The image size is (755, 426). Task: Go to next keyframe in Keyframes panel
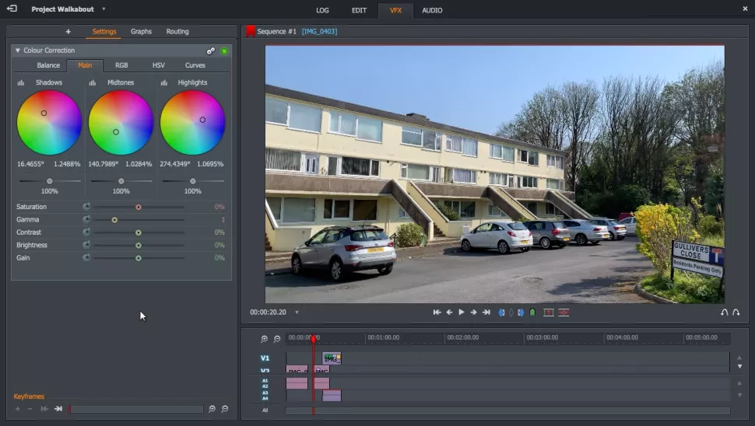(58, 409)
